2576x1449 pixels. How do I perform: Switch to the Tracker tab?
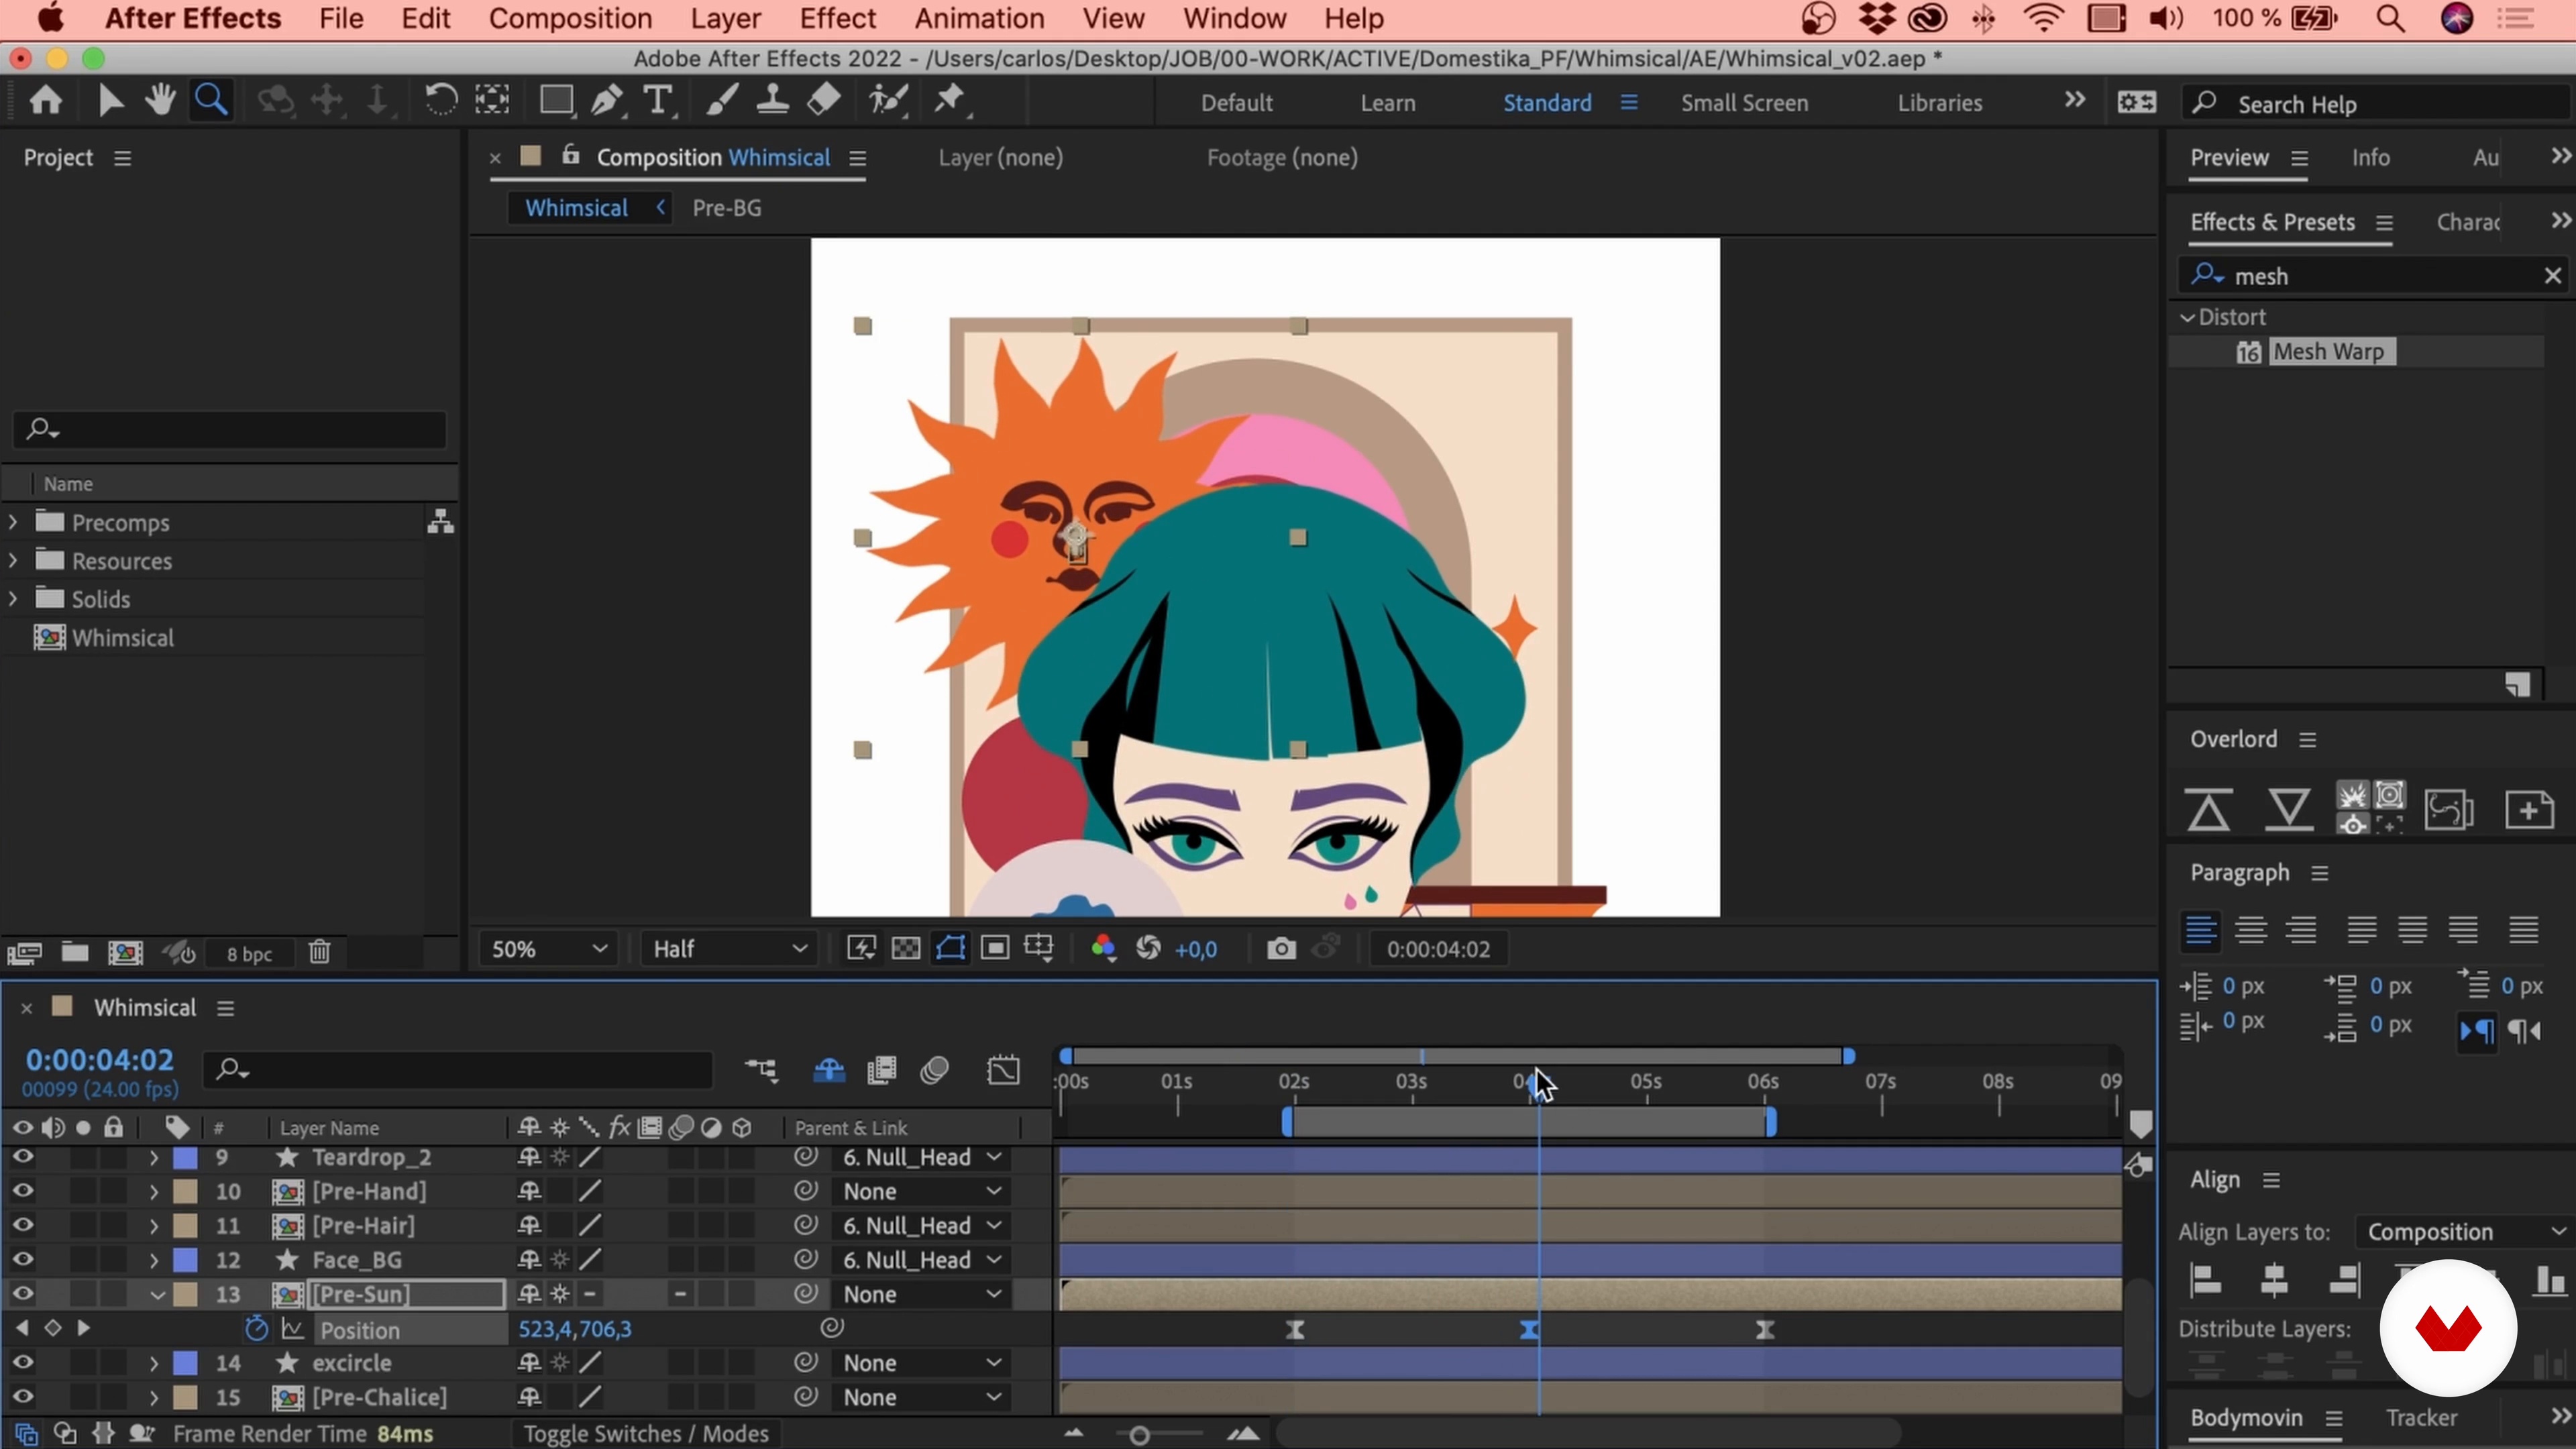[2421, 1417]
